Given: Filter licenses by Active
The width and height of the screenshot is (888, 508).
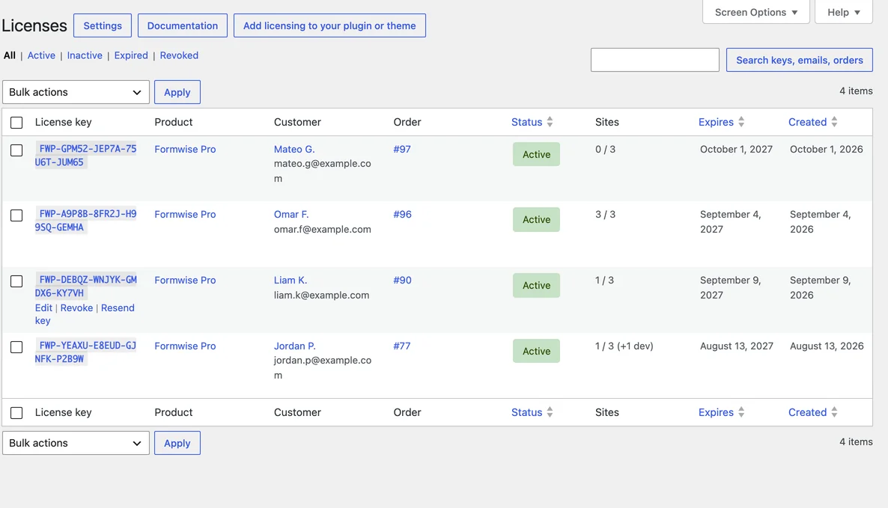Looking at the screenshot, I should pos(41,55).
